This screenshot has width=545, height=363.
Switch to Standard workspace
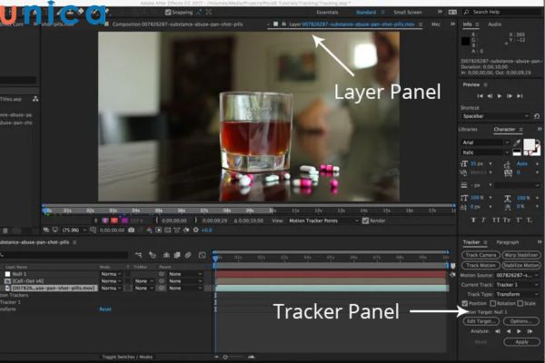[x=366, y=13]
